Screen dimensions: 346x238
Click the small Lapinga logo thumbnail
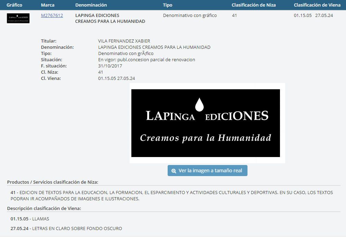click(18, 18)
